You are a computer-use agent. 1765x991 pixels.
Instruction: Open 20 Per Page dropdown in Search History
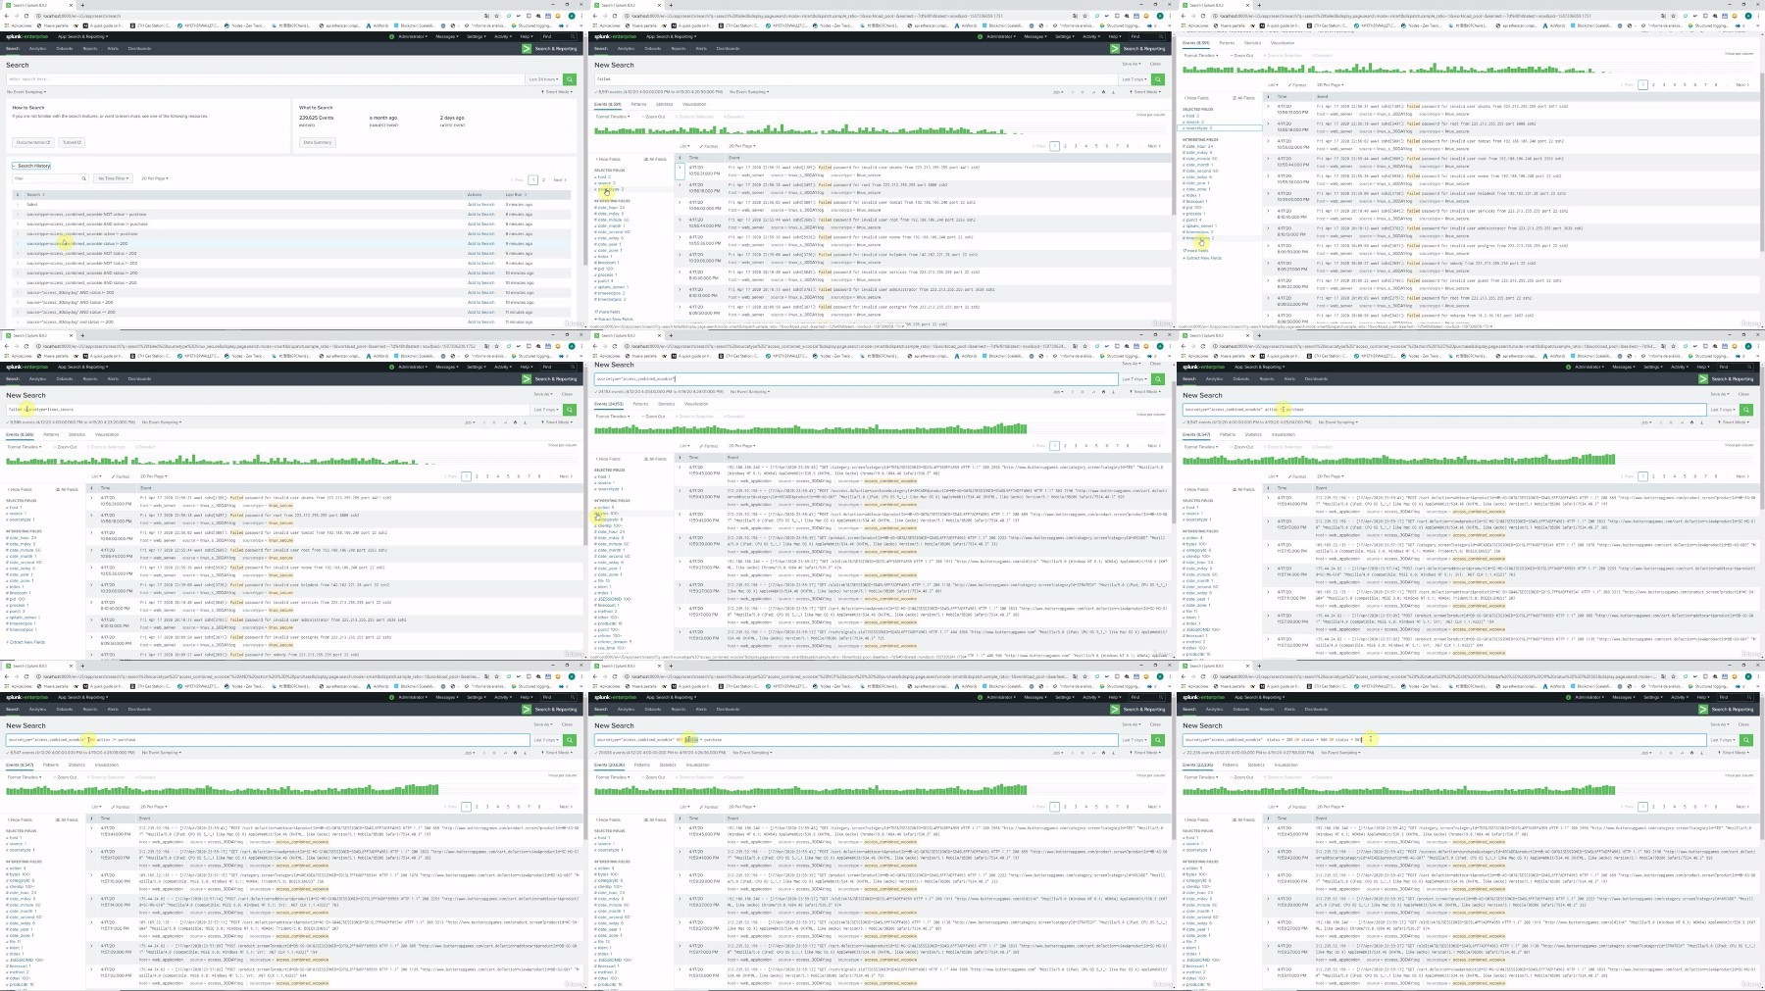(154, 178)
